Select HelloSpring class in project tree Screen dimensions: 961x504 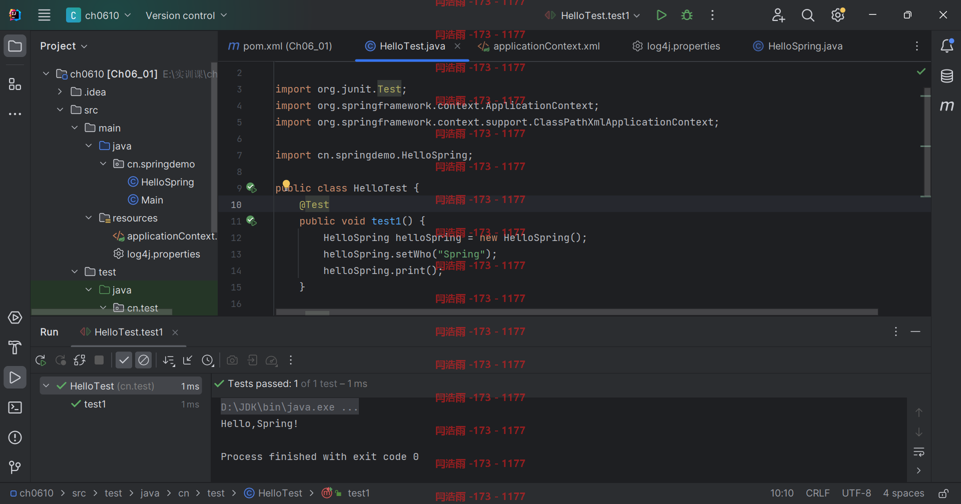coord(161,182)
